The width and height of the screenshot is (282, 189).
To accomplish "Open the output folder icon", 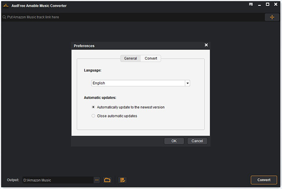I will tap(107, 180).
